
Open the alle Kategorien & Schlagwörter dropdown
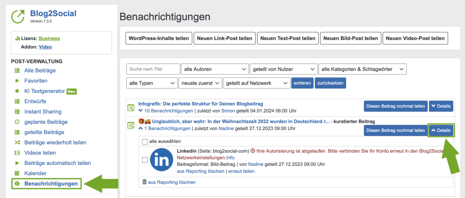pos(362,69)
